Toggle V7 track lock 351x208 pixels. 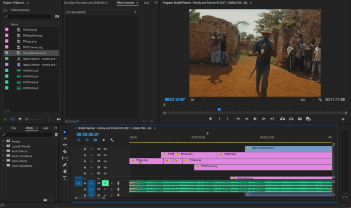point(85,149)
